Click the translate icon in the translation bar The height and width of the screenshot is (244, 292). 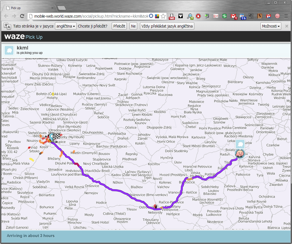[7, 26]
